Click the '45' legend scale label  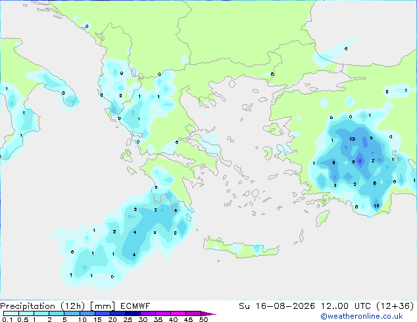188,319
